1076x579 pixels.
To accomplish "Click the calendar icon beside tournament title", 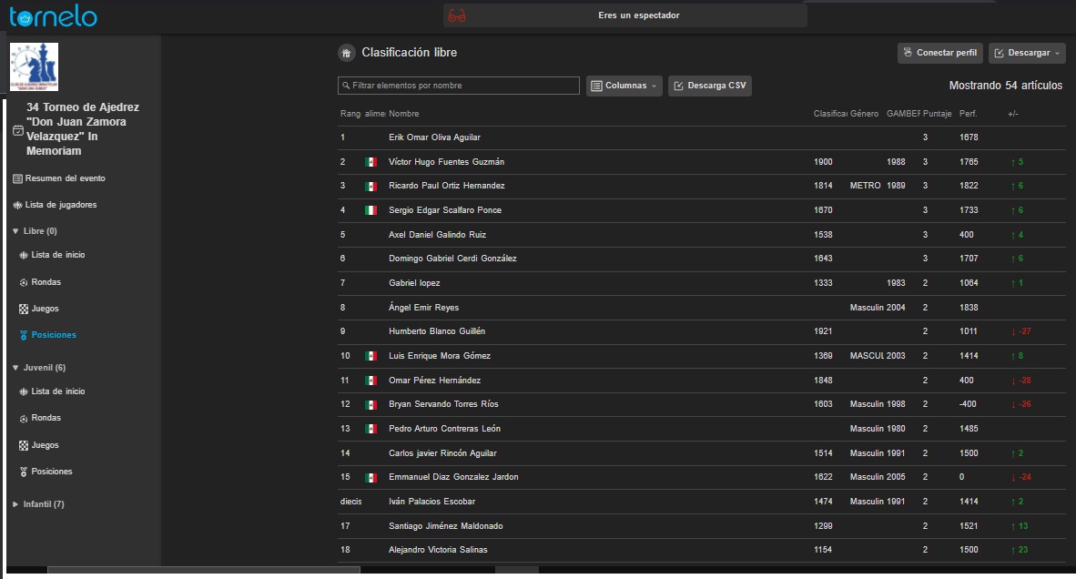I will pos(17,130).
